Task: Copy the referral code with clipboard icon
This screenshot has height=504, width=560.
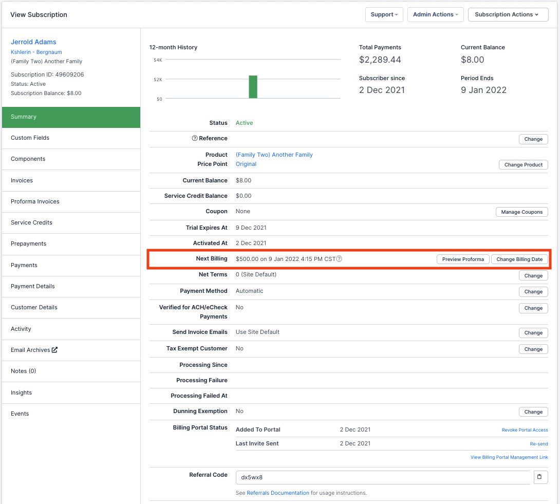Action: click(539, 477)
